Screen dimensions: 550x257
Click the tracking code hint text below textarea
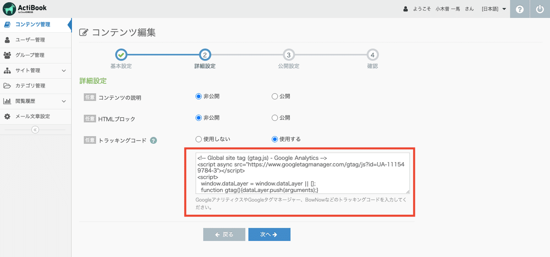pyautogui.click(x=302, y=203)
